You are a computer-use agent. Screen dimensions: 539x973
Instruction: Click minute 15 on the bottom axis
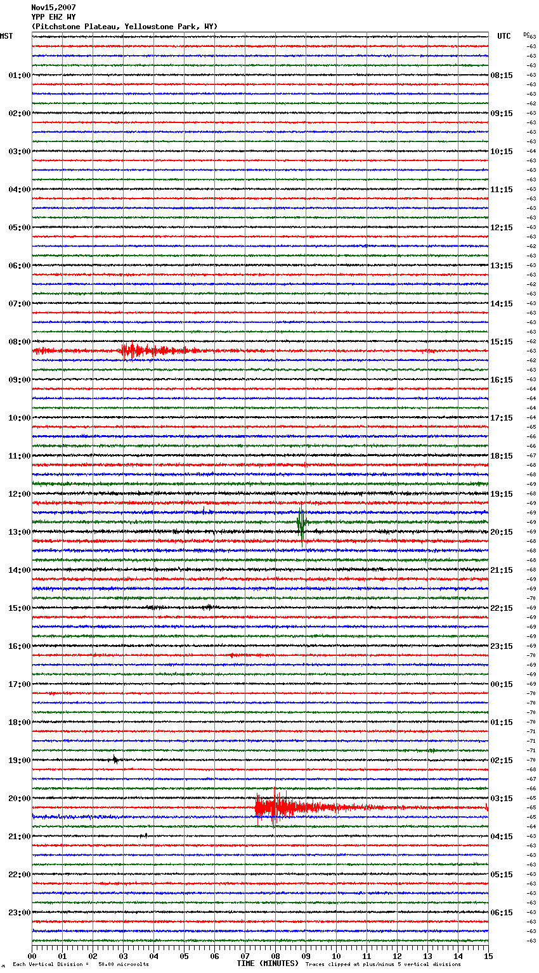[488, 956]
